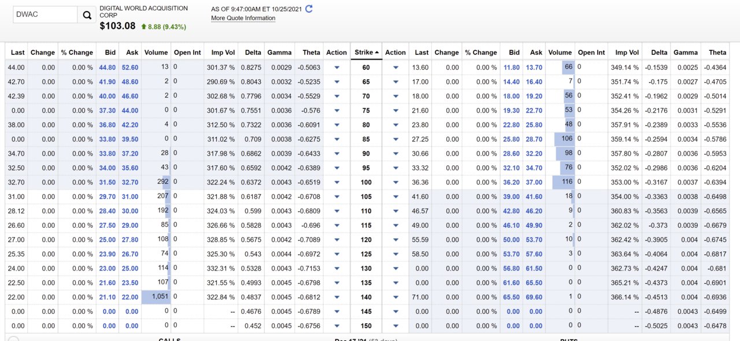The width and height of the screenshot is (740, 341).
Task: Select call implied volatility 301.37 %
Action: point(221,68)
